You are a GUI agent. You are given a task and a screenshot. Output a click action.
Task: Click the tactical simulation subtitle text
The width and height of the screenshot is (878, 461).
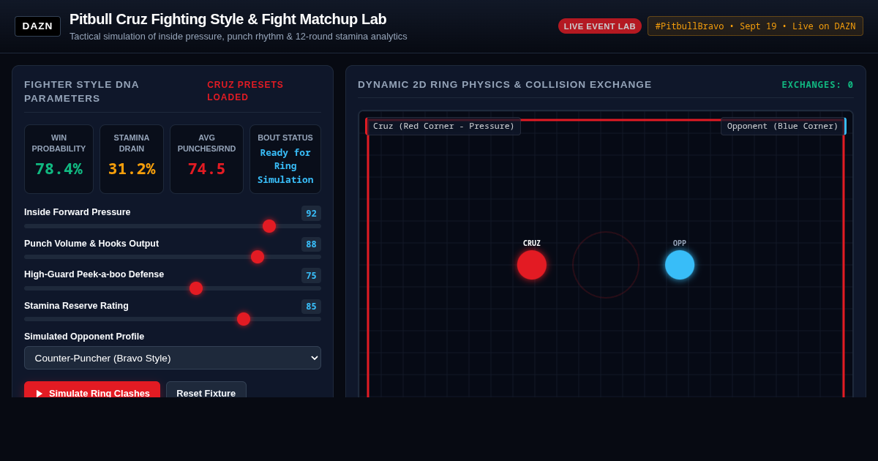(239, 37)
